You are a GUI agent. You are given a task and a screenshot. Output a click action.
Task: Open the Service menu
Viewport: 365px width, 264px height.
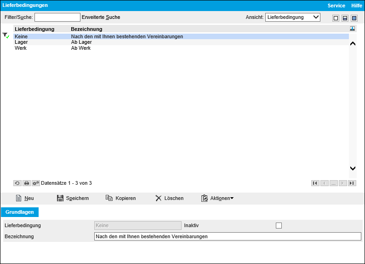pos(336,6)
